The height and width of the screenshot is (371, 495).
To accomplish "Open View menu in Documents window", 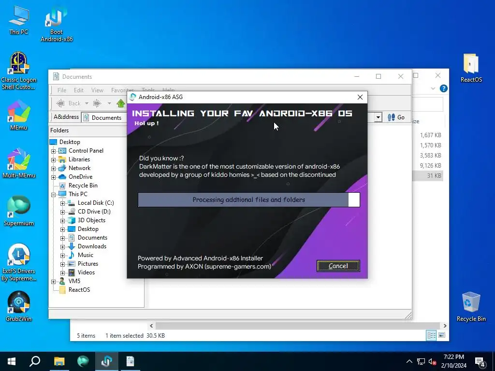I will [97, 90].
